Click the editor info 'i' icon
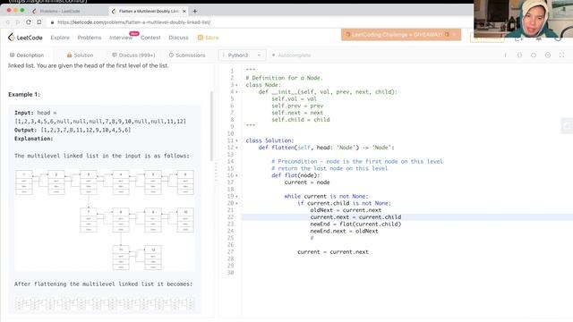Image resolution: width=573 pixels, height=322 pixels. pyautogui.click(x=505, y=55)
